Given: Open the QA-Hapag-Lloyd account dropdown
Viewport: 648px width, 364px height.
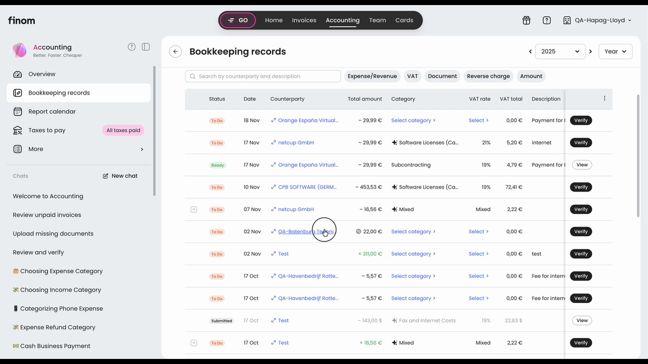Looking at the screenshot, I should [597, 20].
